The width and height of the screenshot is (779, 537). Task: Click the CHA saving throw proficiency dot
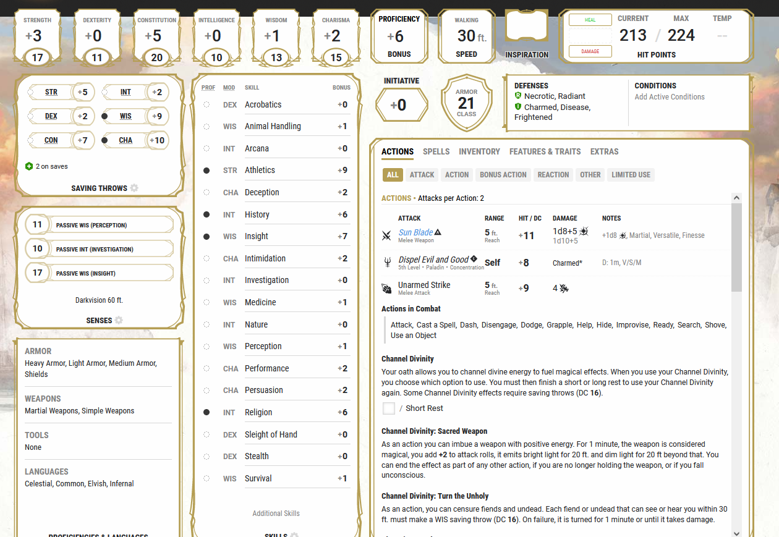coord(105,140)
